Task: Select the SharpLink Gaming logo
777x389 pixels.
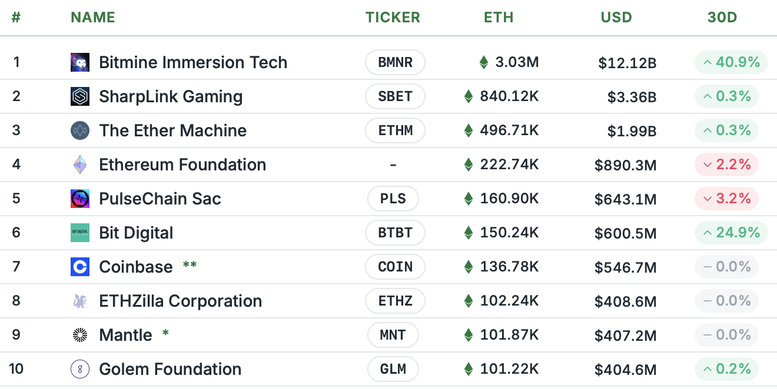Action: coord(79,96)
